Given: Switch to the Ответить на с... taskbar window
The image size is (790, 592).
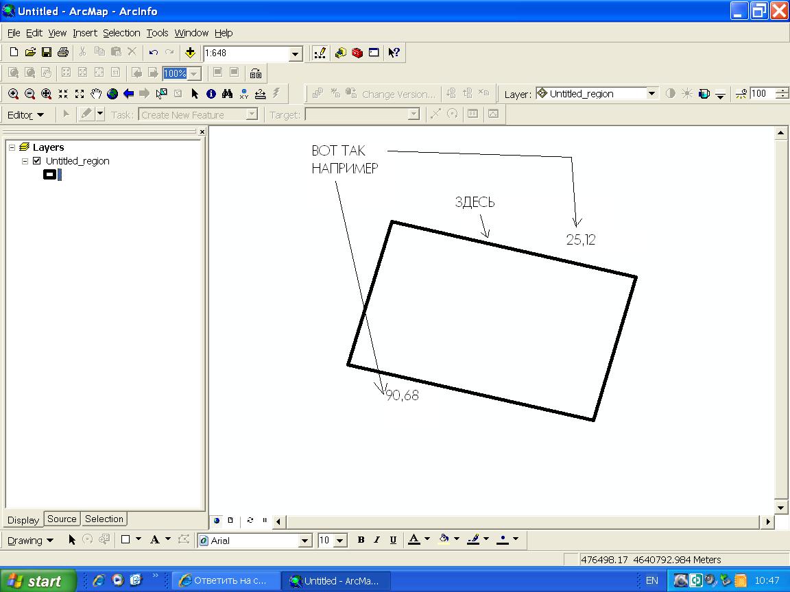Looking at the screenshot, I should [x=225, y=581].
